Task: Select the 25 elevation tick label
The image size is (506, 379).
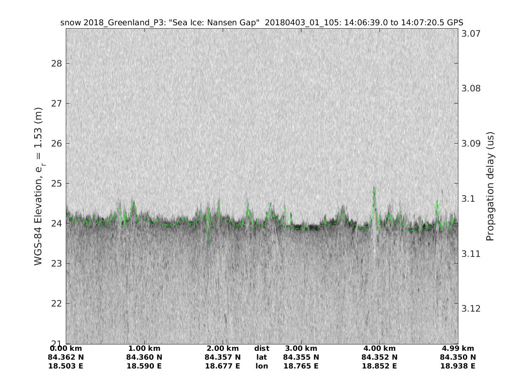Action: [x=57, y=184]
